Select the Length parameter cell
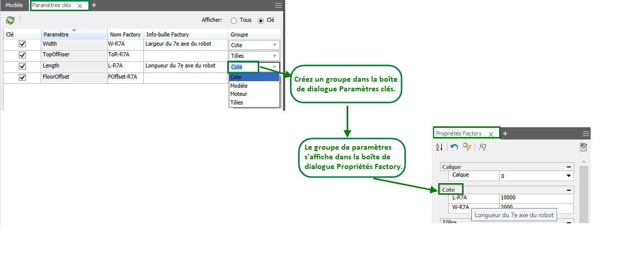 tap(74, 66)
